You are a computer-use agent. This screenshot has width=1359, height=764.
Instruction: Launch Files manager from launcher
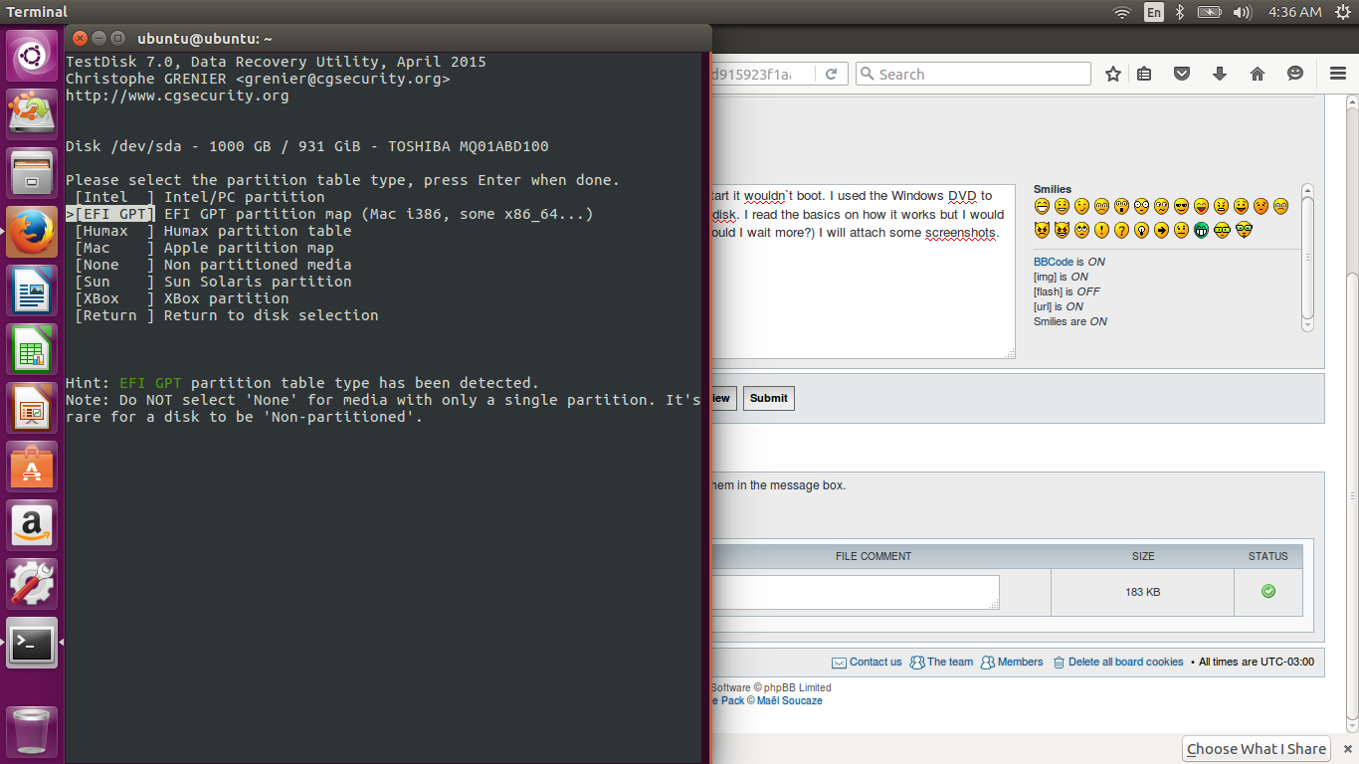32,173
